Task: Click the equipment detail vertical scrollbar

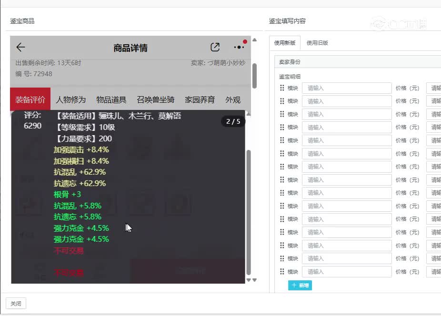Action: [x=249, y=212]
